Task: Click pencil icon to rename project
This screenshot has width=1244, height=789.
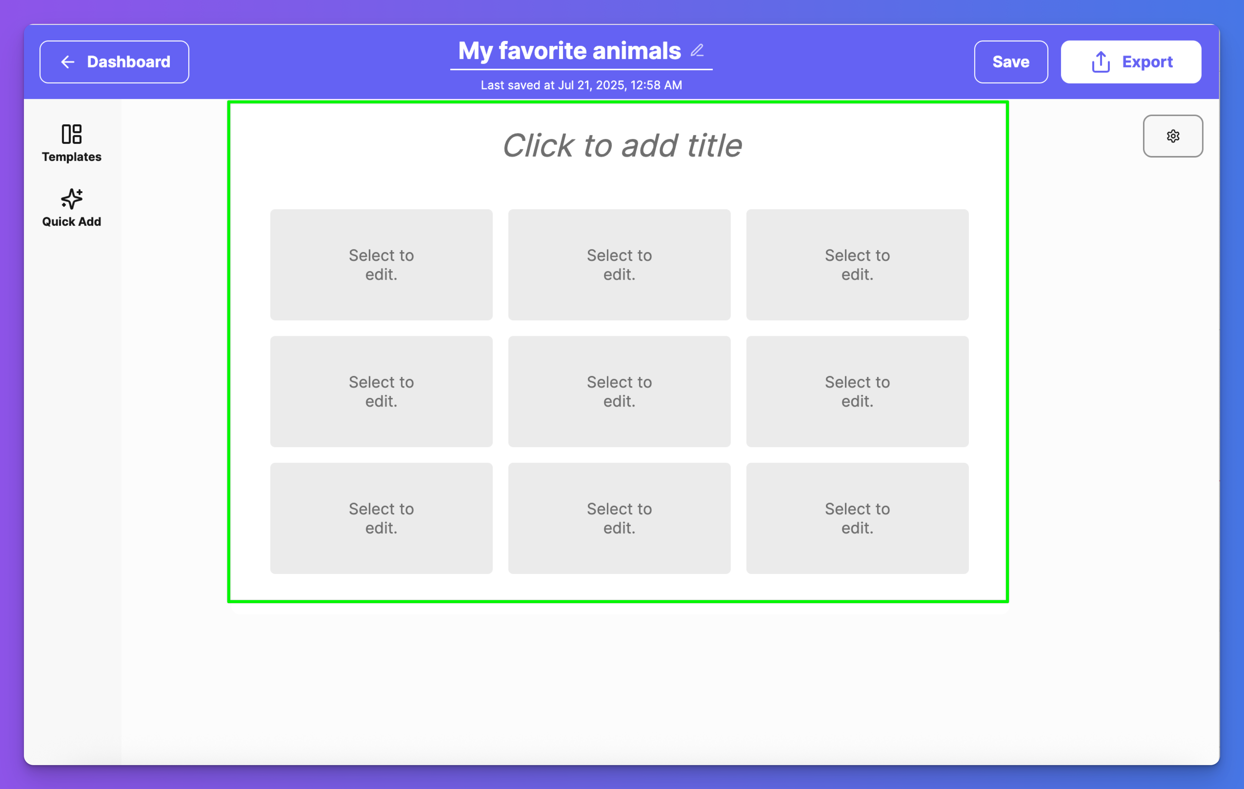Action: 697,51
